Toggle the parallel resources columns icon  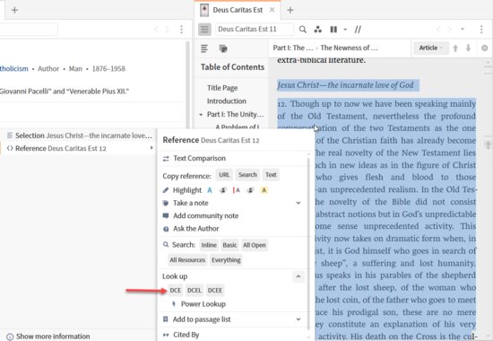[x=333, y=30]
